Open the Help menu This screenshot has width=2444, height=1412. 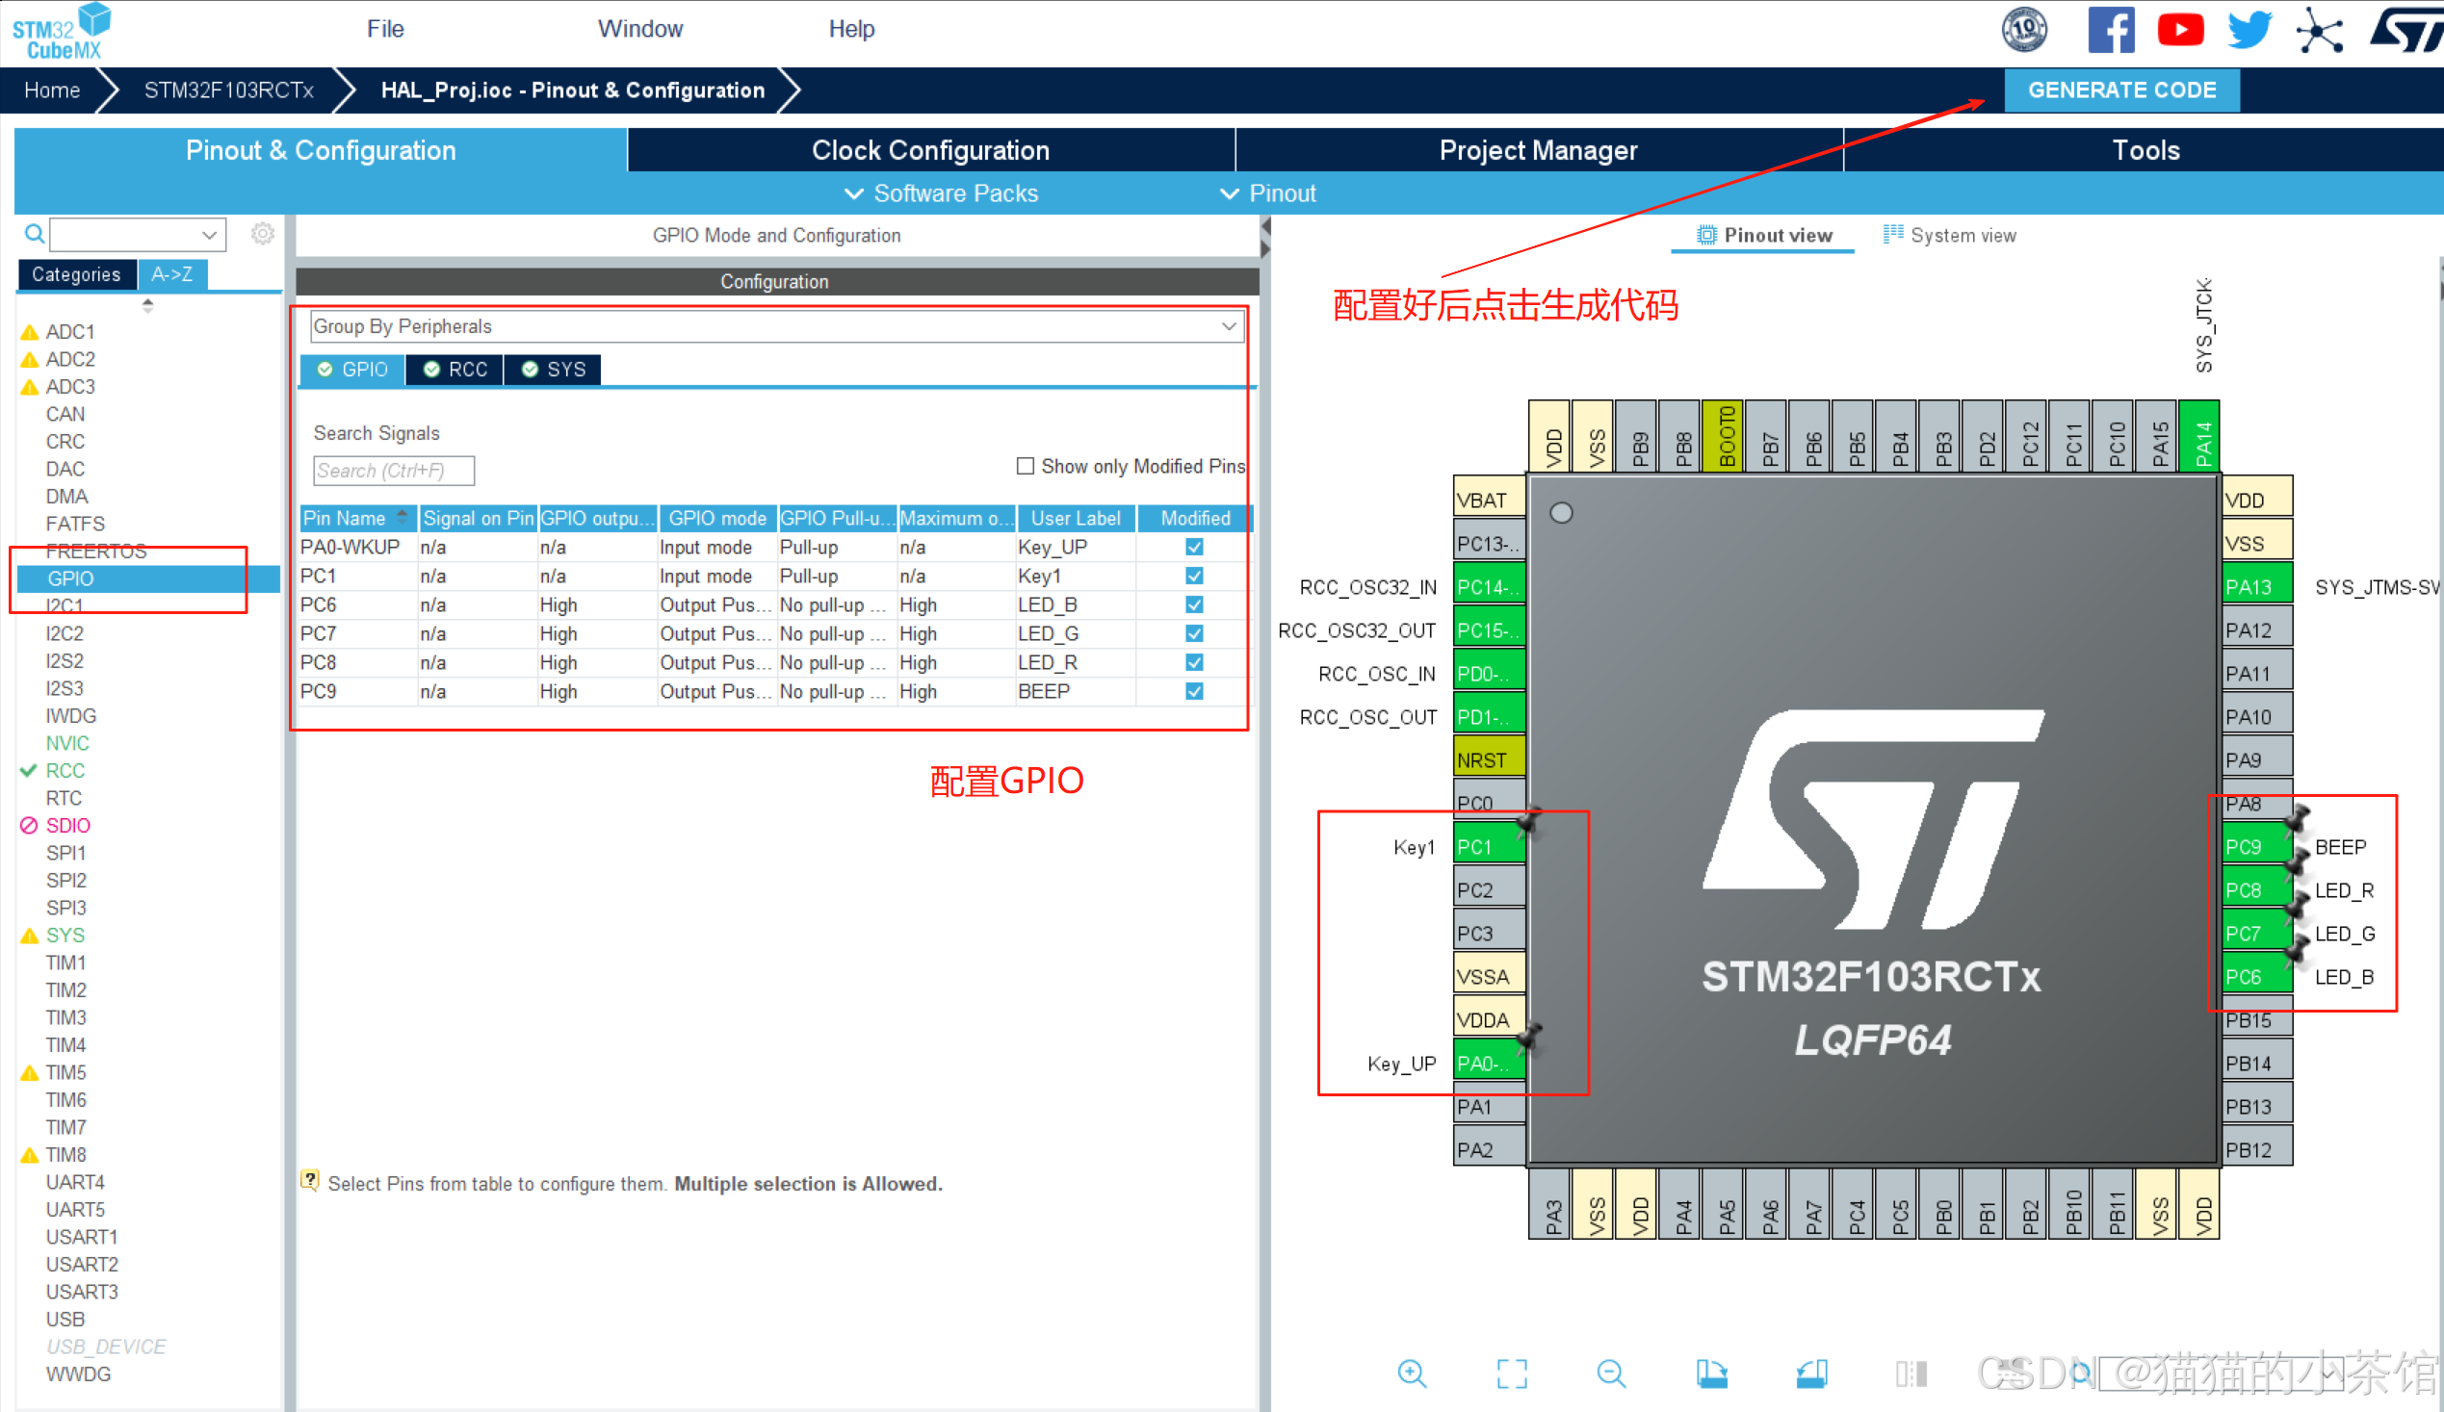(x=851, y=29)
